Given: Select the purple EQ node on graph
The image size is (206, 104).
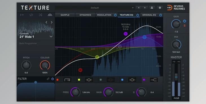Looking at the screenshot, I should coord(126,34).
